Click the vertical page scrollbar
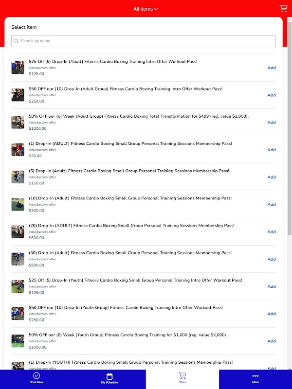 [x=290, y=194]
